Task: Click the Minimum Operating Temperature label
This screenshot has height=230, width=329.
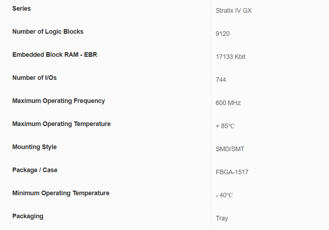Action: (61, 193)
